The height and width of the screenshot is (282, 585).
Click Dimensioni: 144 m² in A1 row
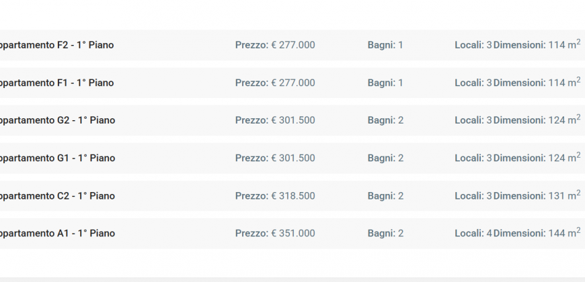[537, 233]
